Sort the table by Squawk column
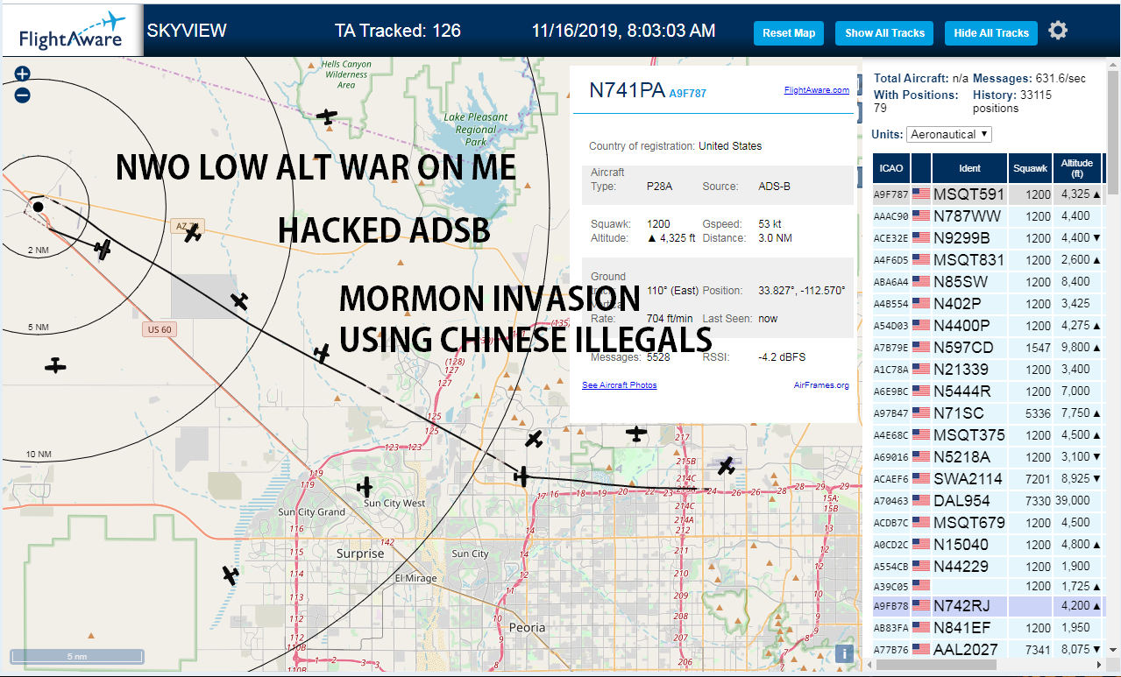 [x=1030, y=168]
